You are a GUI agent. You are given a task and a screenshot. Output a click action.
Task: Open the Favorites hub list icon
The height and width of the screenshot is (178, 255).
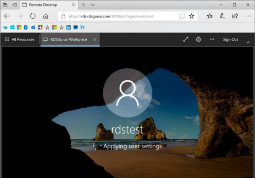point(210,16)
